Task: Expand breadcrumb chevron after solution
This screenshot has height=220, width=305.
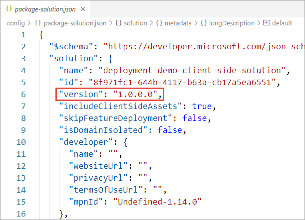Action: pyautogui.click(x=151, y=23)
